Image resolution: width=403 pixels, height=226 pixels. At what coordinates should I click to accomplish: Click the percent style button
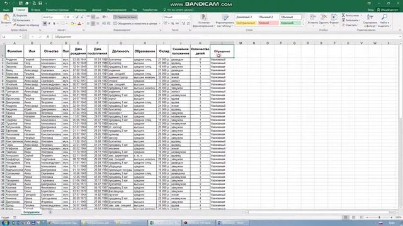coord(173,24)
